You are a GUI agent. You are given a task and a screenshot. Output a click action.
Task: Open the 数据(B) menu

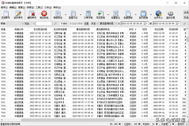tap(30, 7)
